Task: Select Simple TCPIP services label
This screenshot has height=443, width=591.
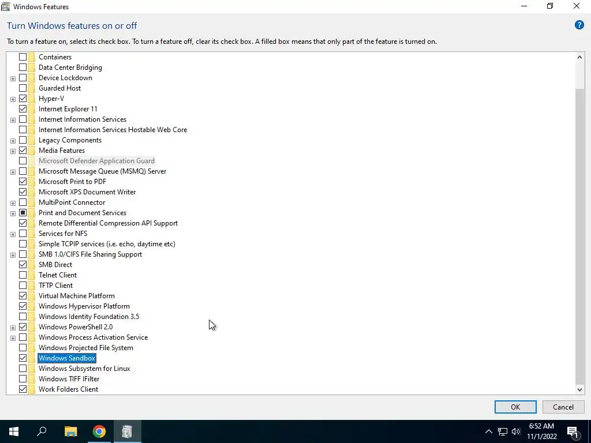Action: [107, 244]
